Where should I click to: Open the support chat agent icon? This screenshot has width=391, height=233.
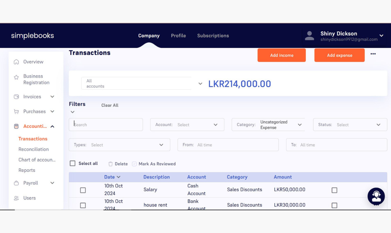[376, 197]
